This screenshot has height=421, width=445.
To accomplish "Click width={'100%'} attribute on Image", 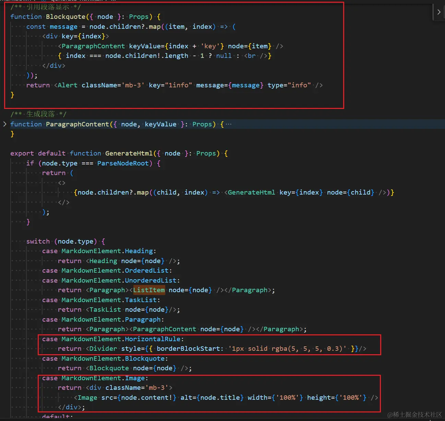I will [275, 398].
